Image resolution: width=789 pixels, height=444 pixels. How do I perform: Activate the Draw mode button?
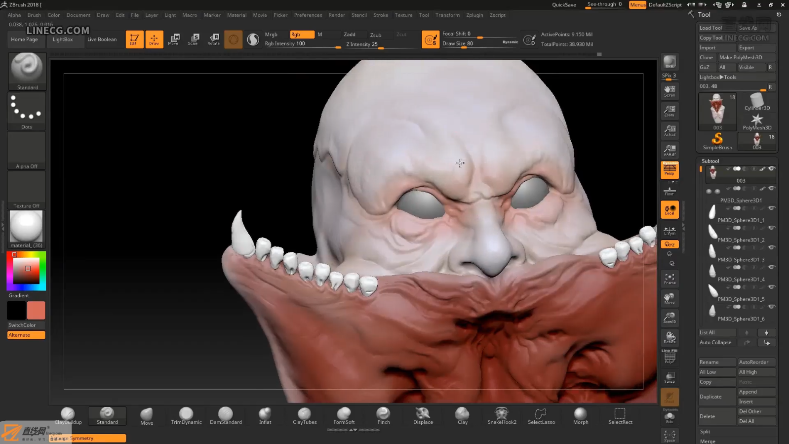point(154,40)
